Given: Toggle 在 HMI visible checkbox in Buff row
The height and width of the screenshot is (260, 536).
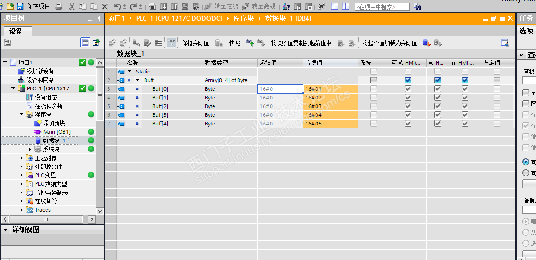Looking at the screenshot, I should tap(465, 80).
